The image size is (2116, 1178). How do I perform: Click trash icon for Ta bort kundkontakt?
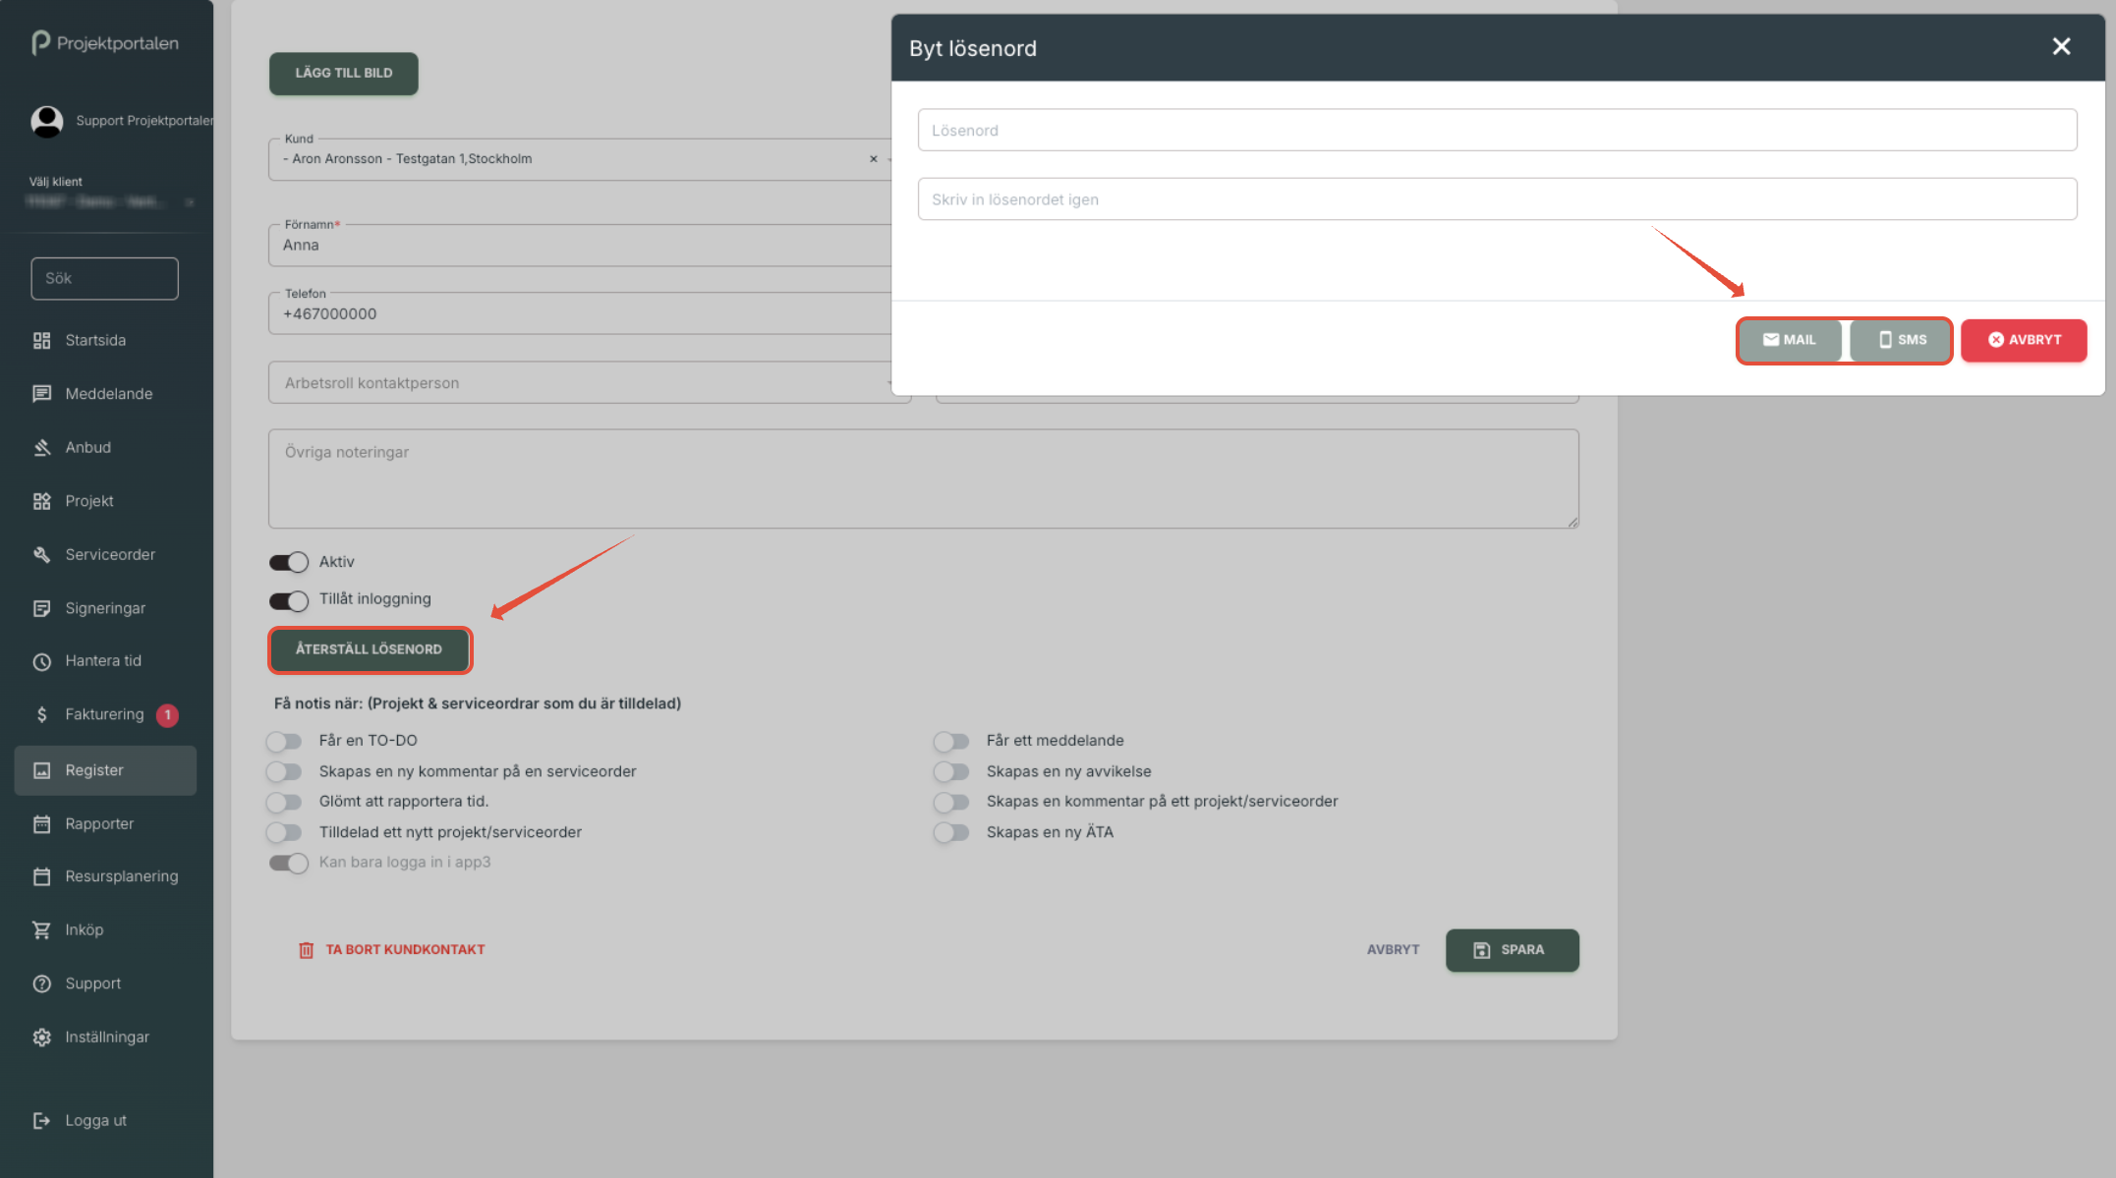pos(306,950)
